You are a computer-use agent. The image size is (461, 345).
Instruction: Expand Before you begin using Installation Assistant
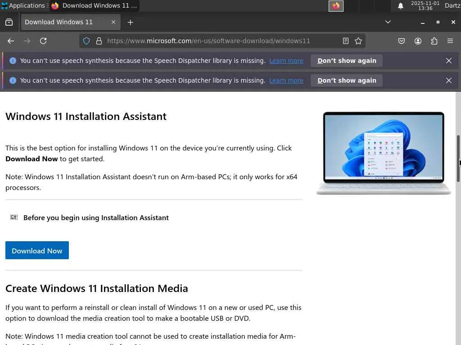(x=90, y=218)
